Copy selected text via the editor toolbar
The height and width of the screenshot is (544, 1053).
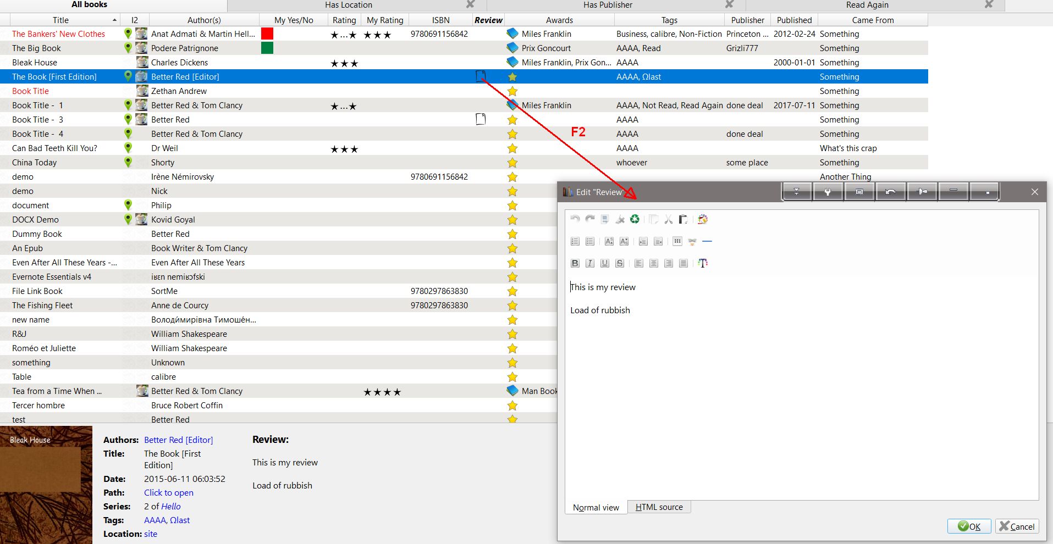pyautogui.click(x=654, y=219)
